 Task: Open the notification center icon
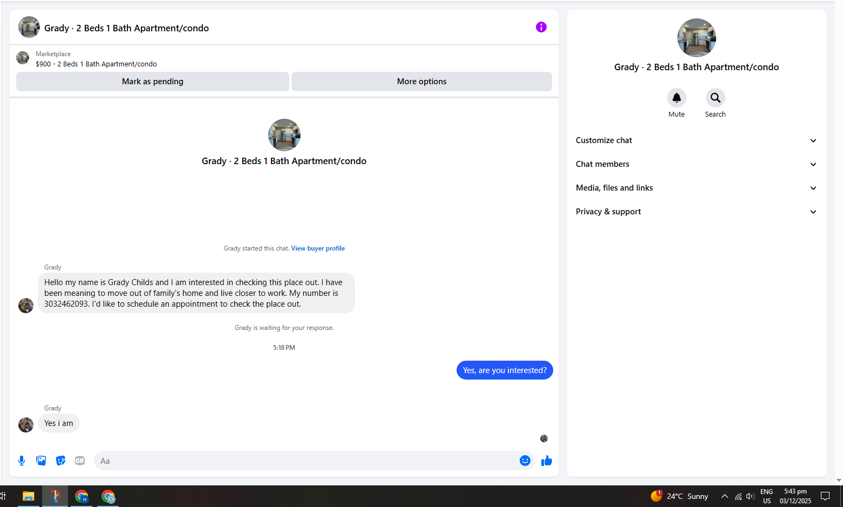(x=825, y=496)
